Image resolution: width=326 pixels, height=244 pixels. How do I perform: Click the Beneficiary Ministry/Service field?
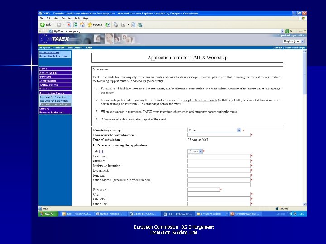[219, 135]
